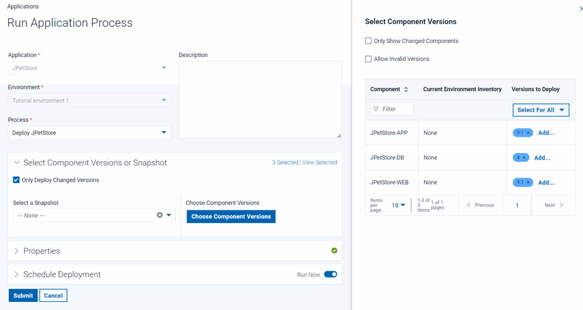
Task: Toggle the Run Now switch
Action: pos(331,274)
